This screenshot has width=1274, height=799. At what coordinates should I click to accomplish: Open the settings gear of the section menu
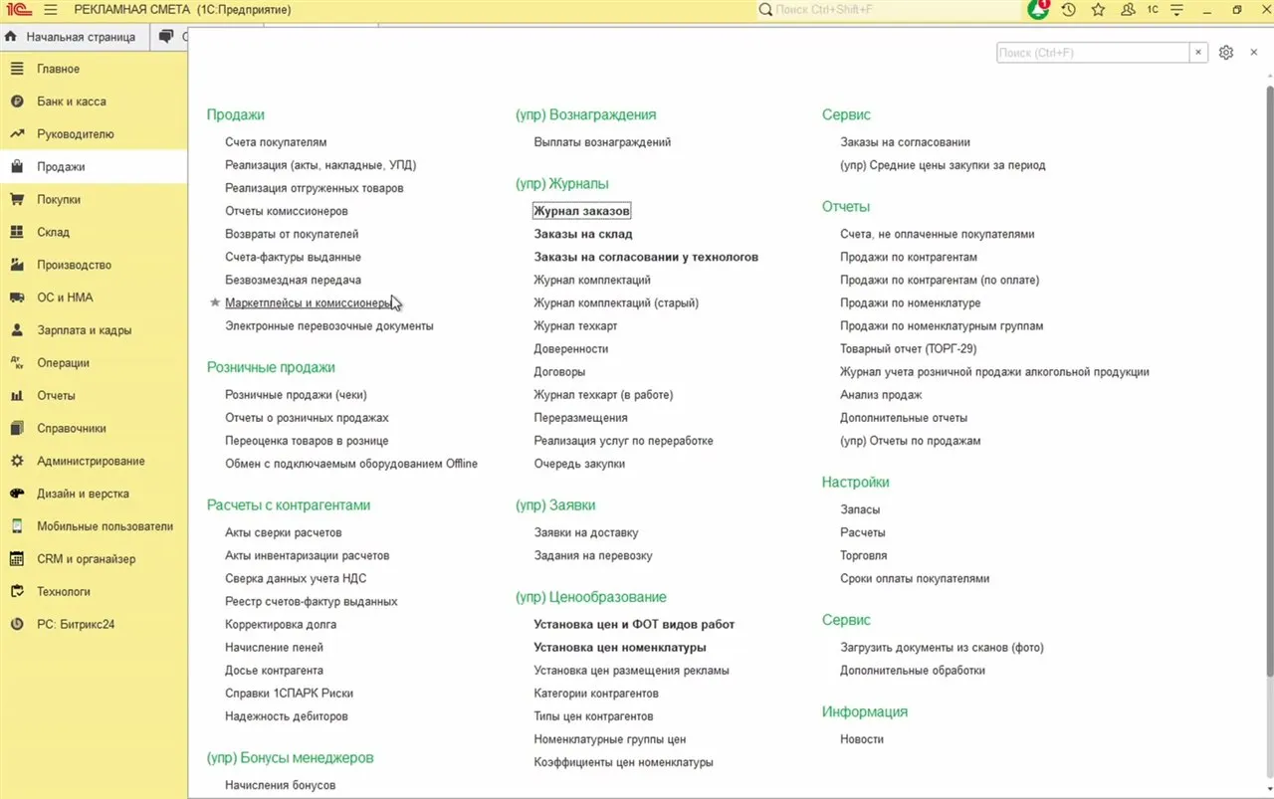point(1226,53)
